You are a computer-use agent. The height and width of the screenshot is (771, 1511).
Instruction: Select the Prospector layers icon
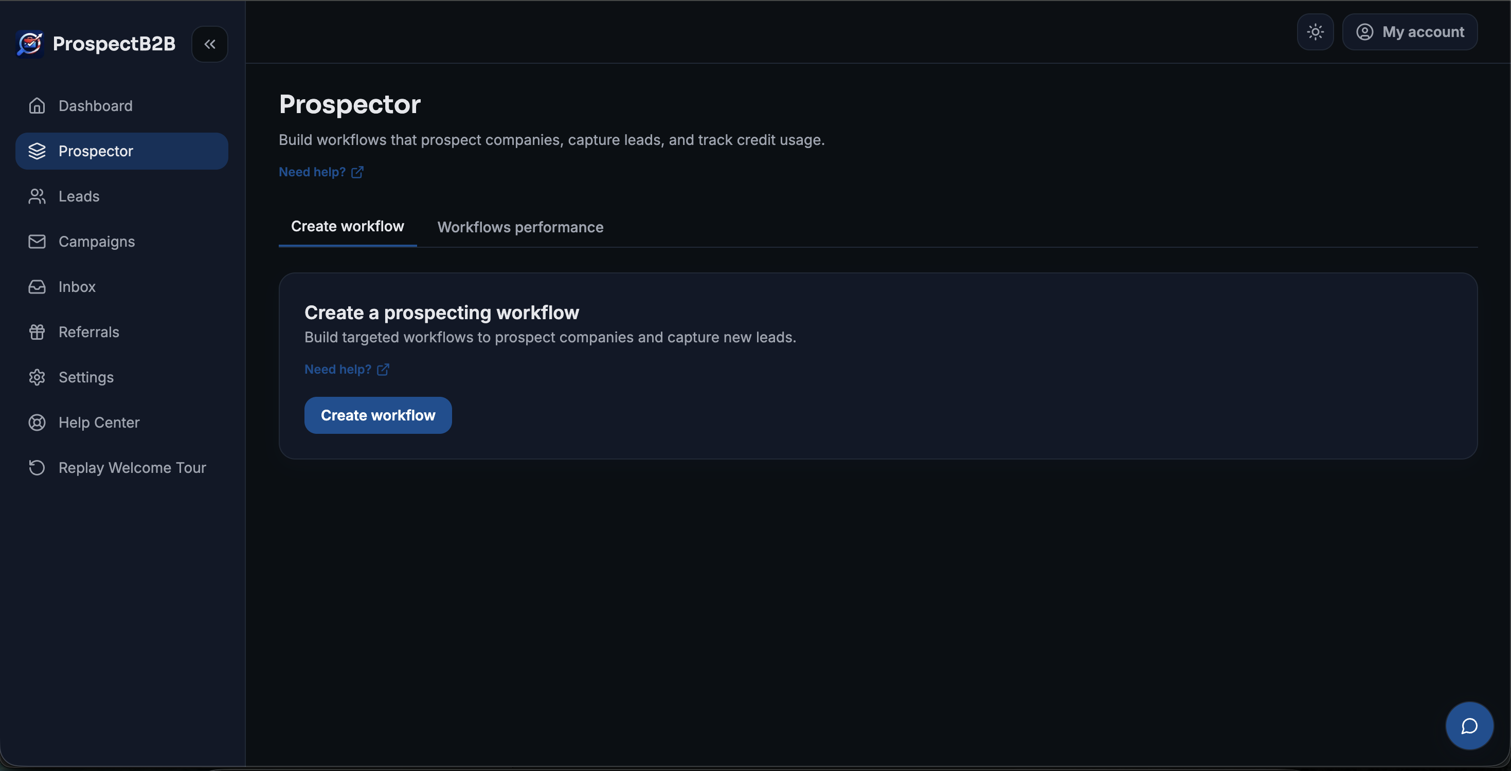pyautogui.click(x=37, y=151)
